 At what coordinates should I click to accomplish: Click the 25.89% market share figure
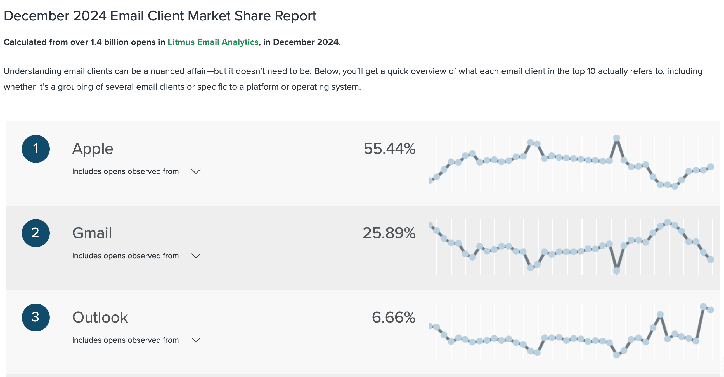[x=389, y=233]
